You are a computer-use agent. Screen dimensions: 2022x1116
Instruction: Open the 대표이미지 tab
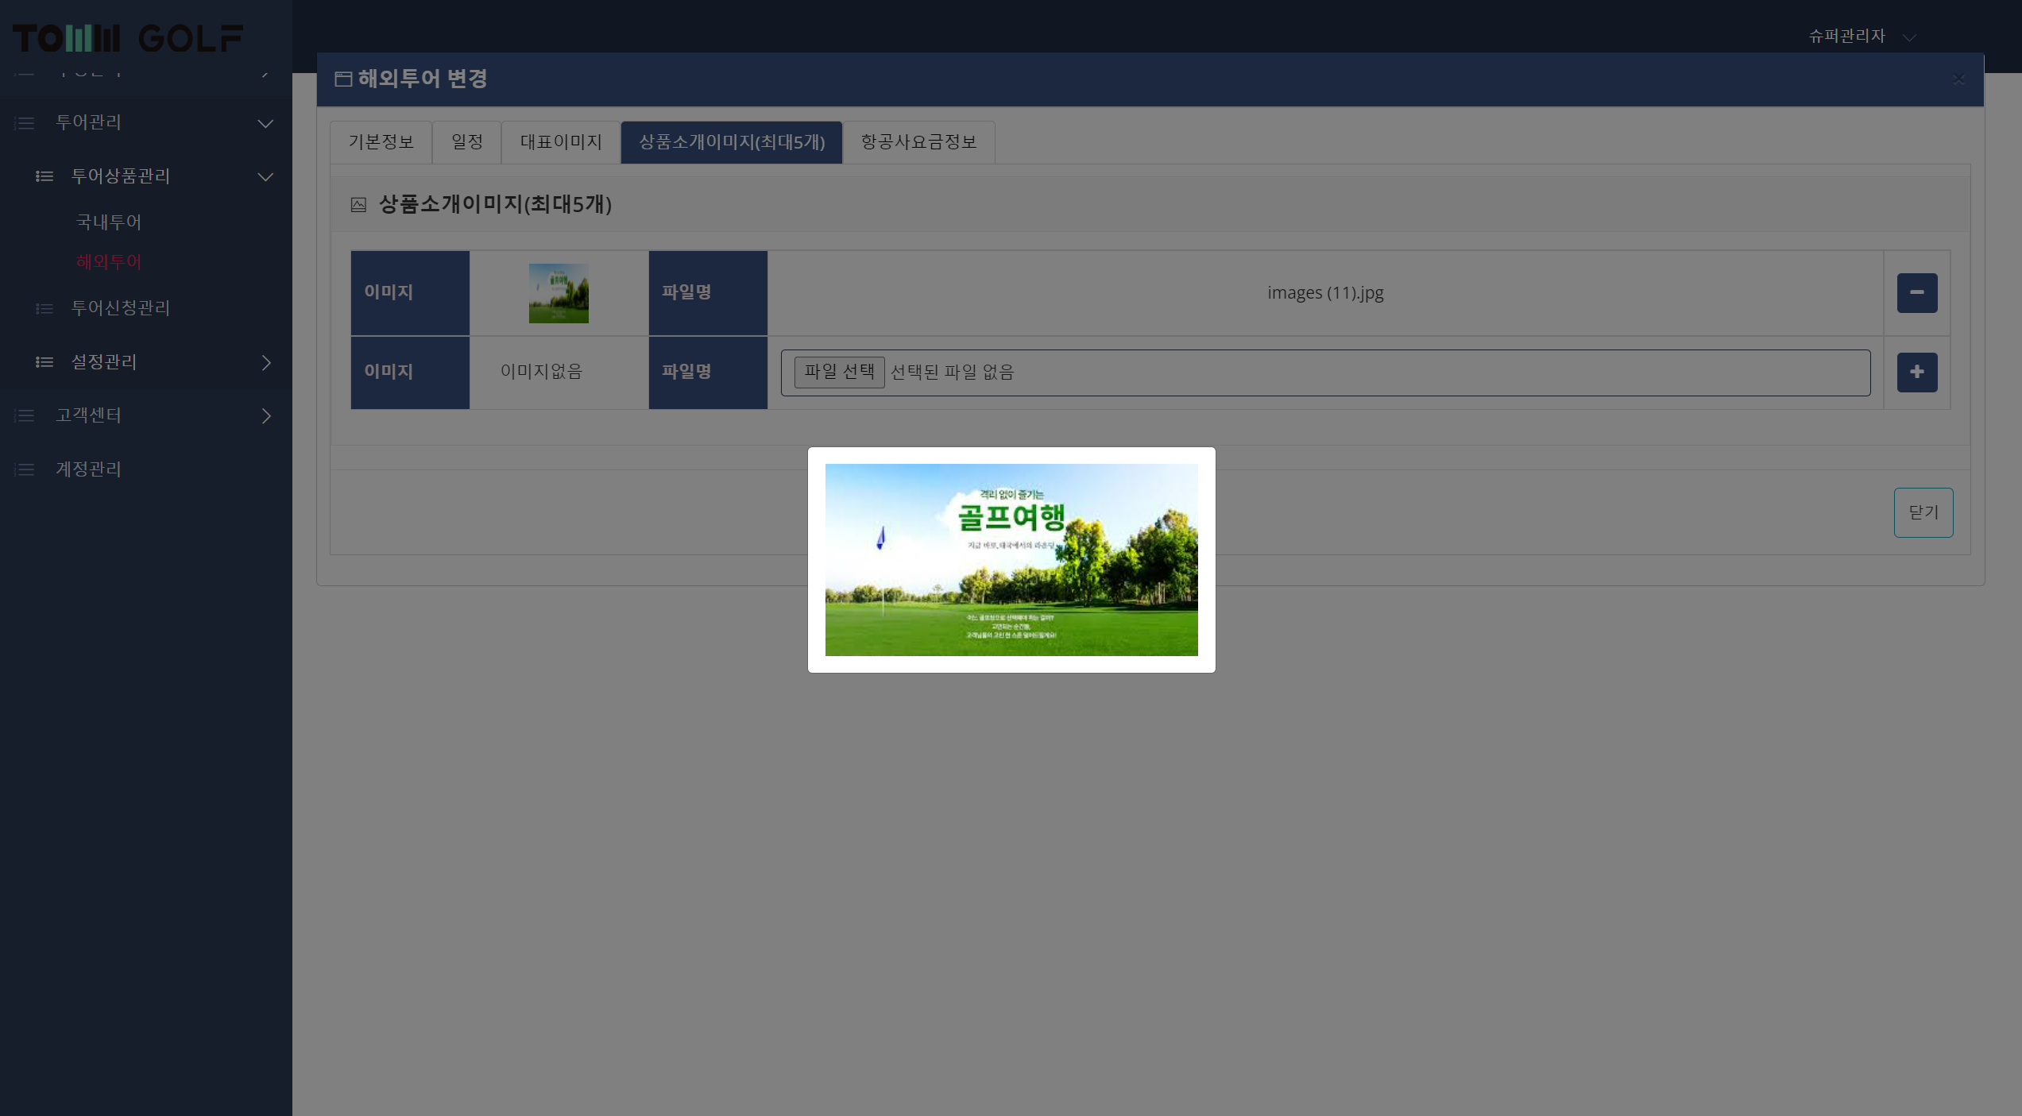coord(560,142)
